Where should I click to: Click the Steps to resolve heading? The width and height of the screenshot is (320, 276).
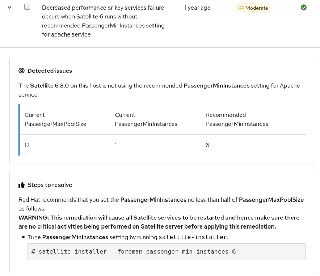(x=49, y=184)
